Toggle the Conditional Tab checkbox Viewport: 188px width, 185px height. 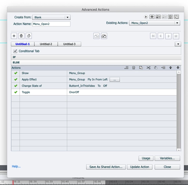(x=15, y=51)
